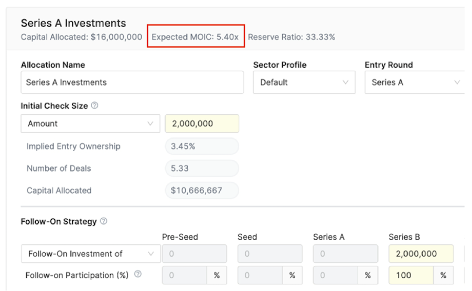Click the Series B column header
The image size is (472, 291).
(x=404, y=237)
